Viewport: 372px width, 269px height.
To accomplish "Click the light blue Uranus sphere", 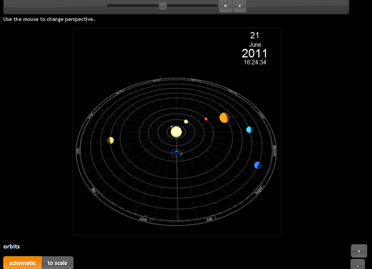I will [249, 129].
